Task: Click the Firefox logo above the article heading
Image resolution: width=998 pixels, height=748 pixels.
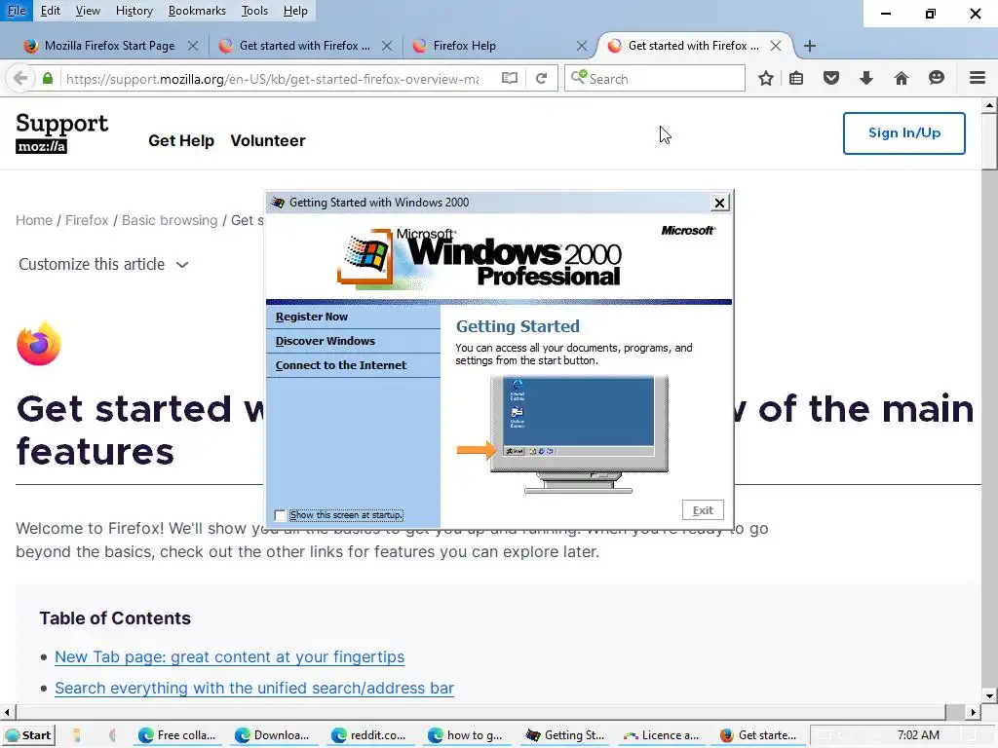Action: click(x=39, y=344)
